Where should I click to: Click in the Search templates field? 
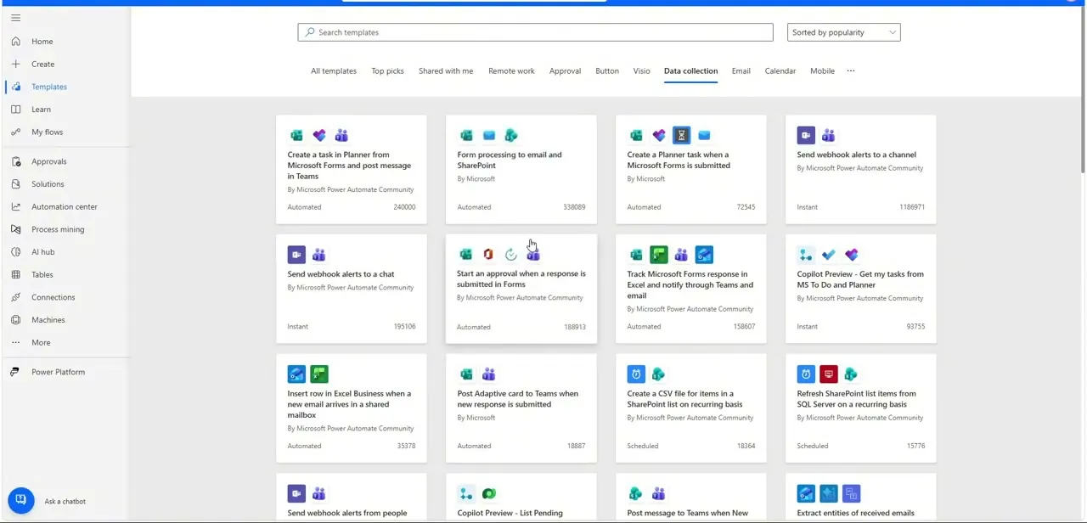click(x=535, y=32)
